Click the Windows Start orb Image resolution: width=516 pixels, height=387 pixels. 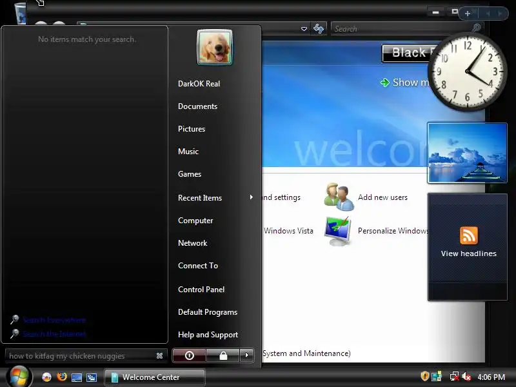point(19,377)
